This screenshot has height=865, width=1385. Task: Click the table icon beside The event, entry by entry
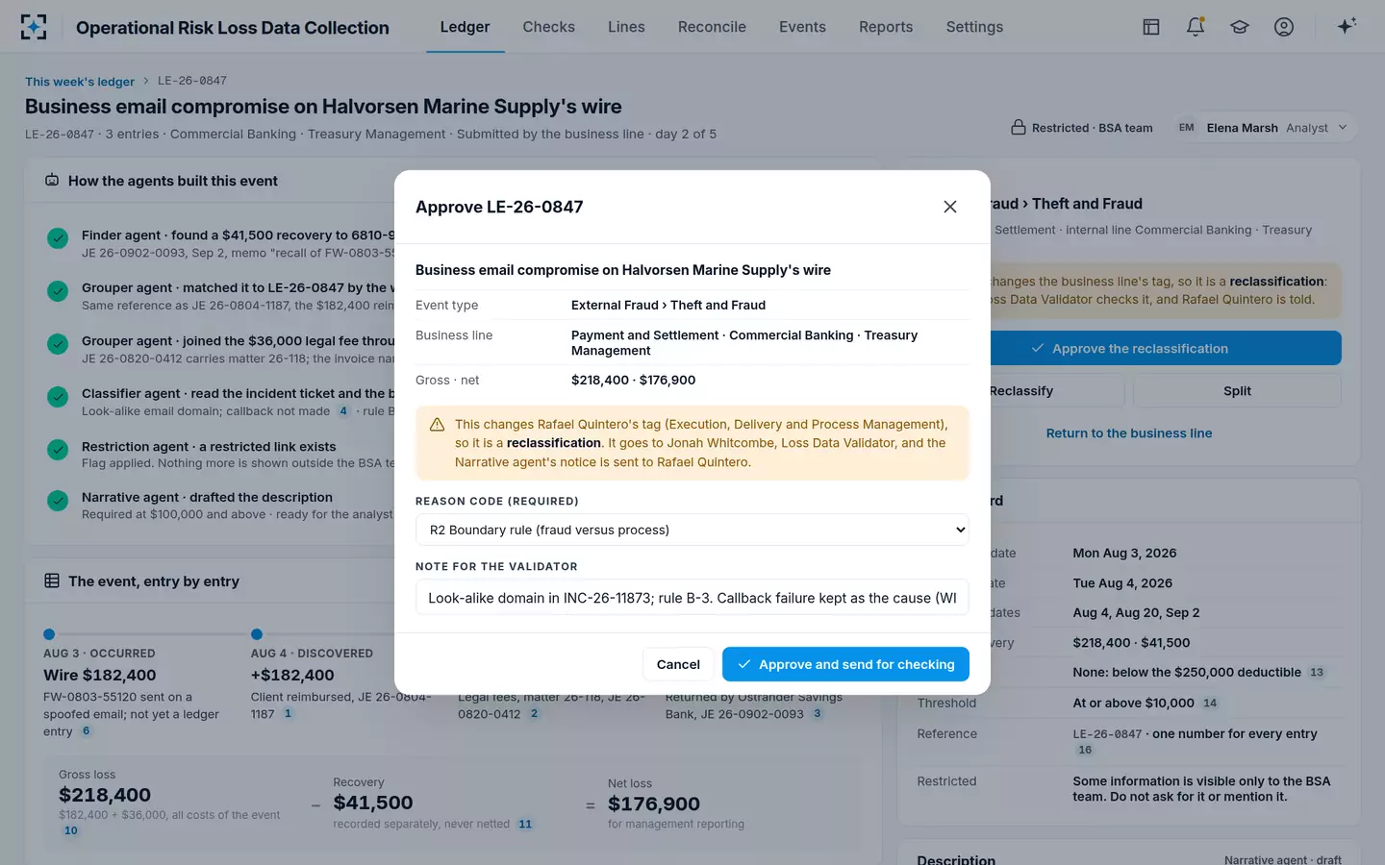click(52, 581)
